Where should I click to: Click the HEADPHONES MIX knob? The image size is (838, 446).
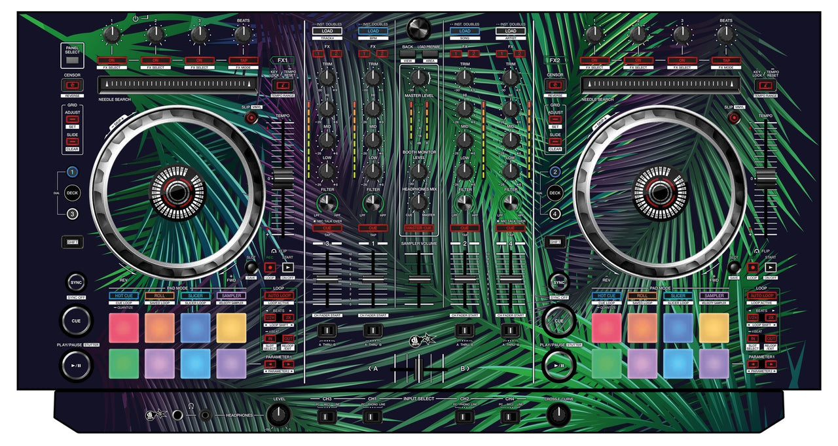419,201
